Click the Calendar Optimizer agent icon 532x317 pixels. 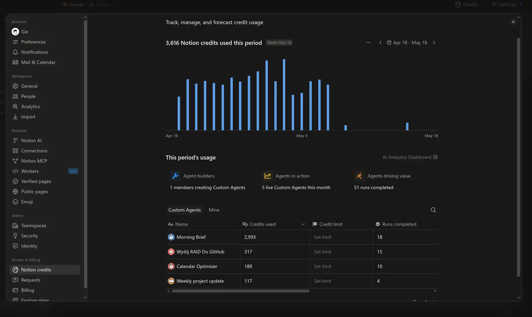coord(171,266)
